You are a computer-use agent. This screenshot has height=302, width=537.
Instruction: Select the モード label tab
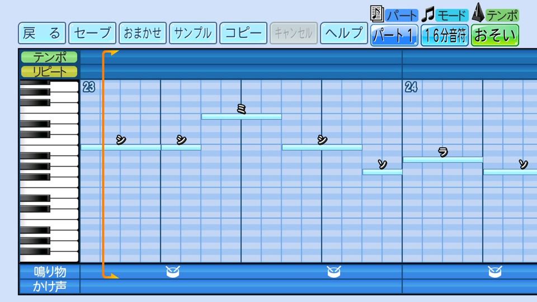[x=452, y=16]
